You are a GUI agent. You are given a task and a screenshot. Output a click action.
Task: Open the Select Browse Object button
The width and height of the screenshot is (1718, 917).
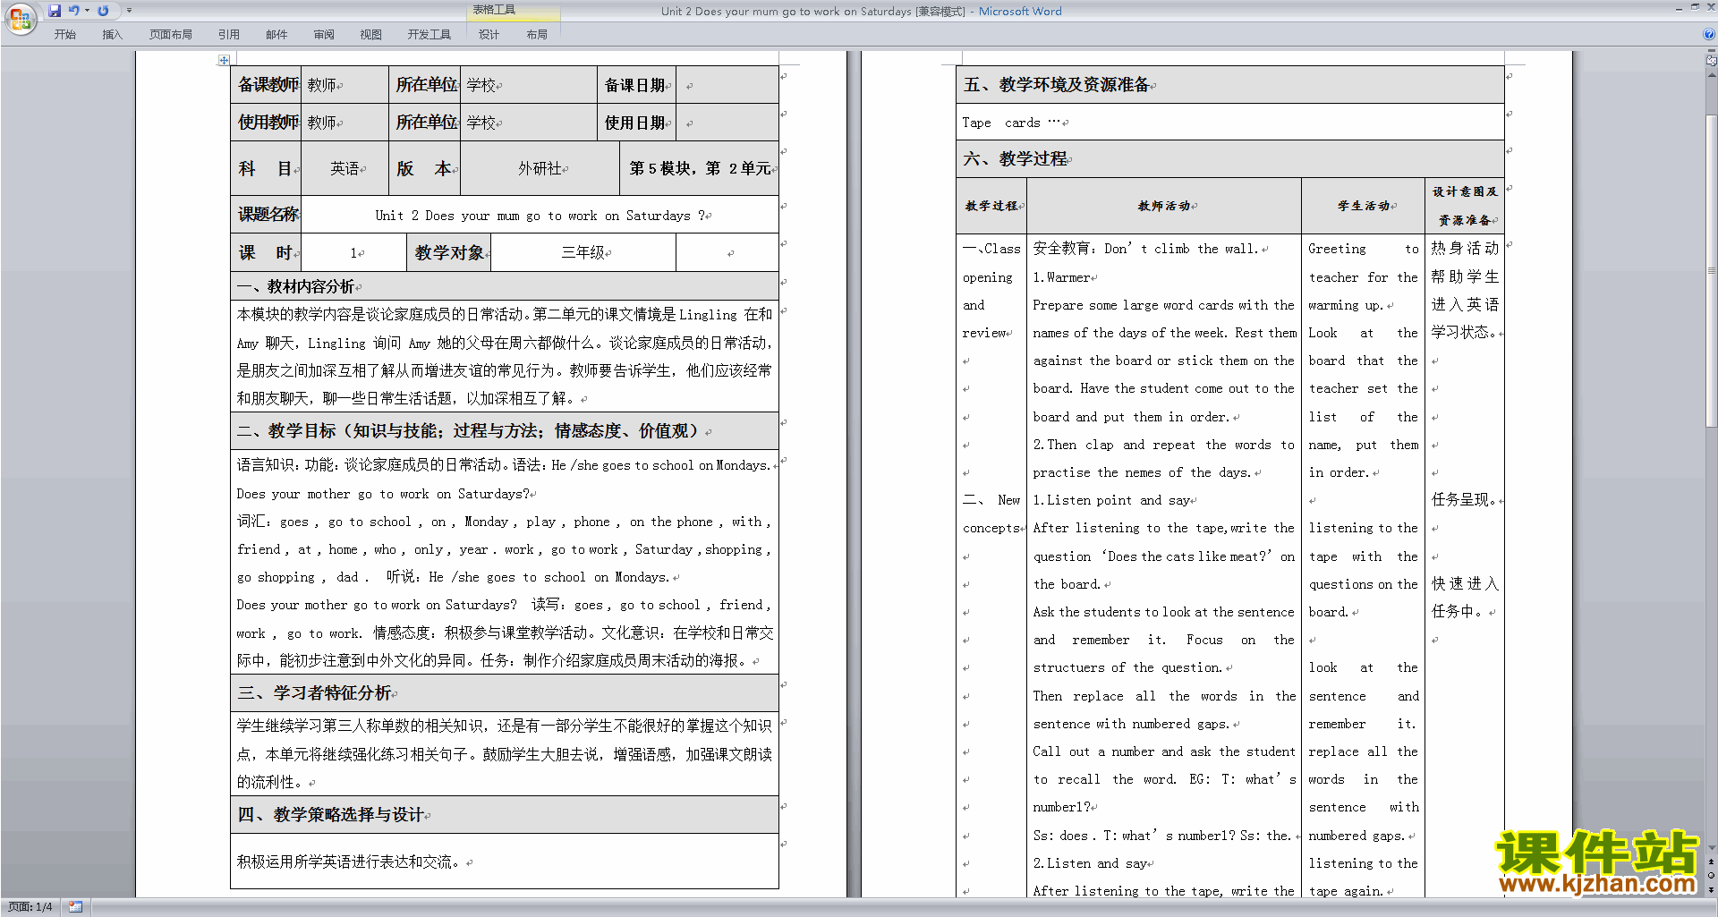pos(1711,875)
